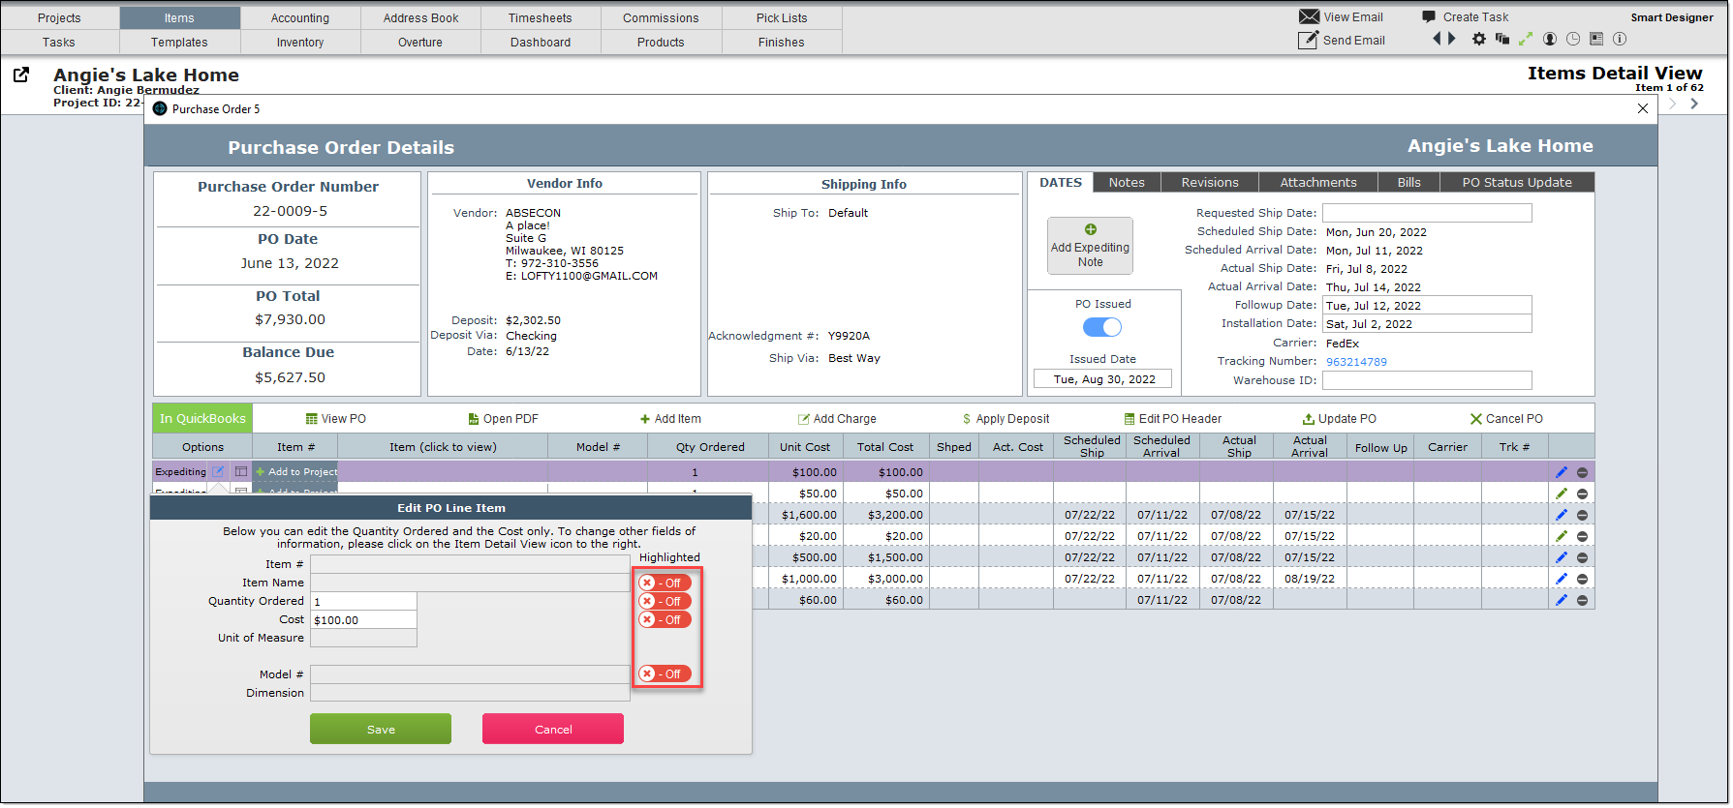Click the In QuickBooks green button

[202, 418]
